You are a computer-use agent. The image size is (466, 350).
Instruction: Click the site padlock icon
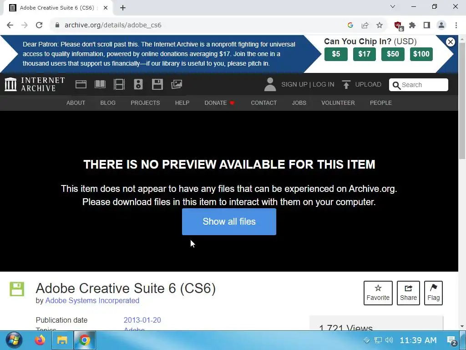(57, 25)
